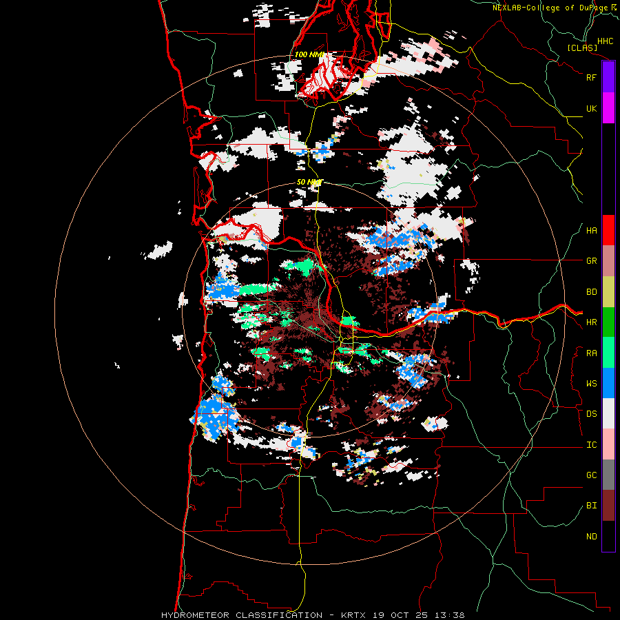Click the RF legend label
This screenshot has height=620, width=620.
point(591,77)
